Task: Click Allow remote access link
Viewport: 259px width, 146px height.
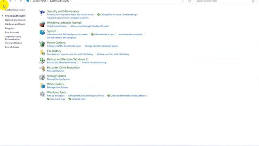Action: (x=104, y=34)
